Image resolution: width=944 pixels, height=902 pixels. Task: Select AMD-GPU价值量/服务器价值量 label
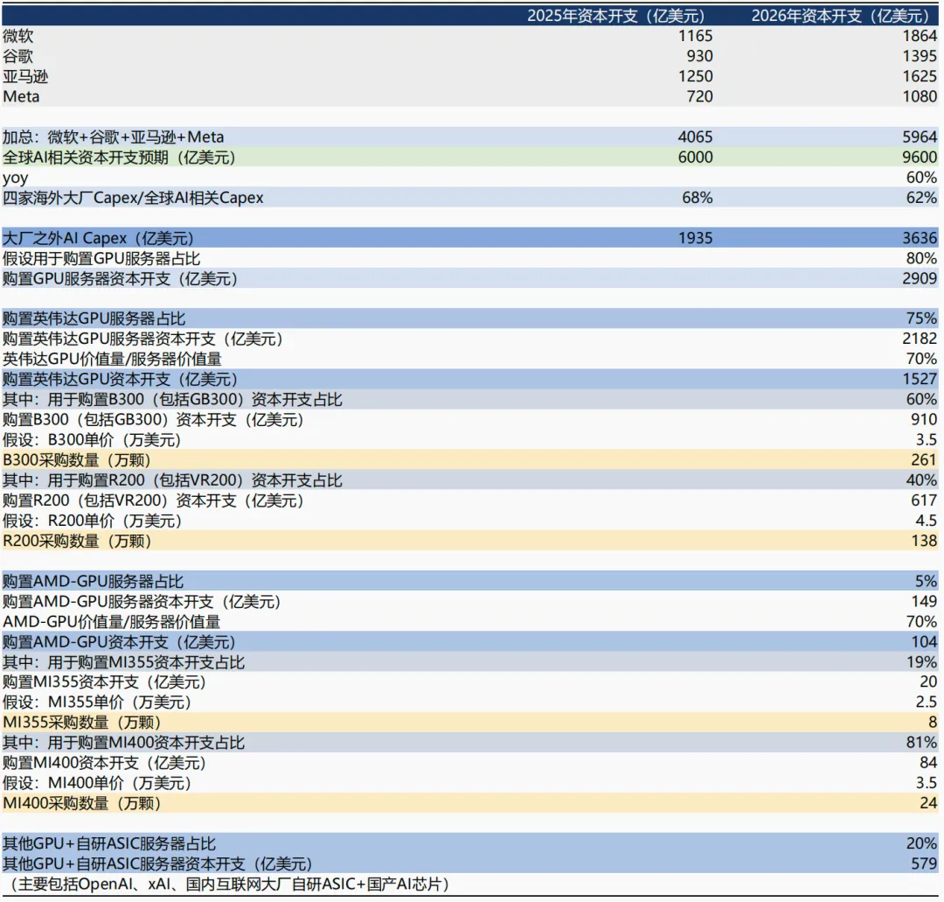coord(111,622)
